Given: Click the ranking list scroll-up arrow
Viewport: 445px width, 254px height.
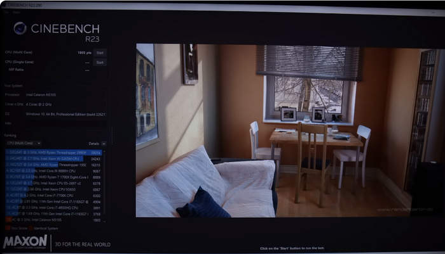Looking at the screenshot, I should coord(104,152).
